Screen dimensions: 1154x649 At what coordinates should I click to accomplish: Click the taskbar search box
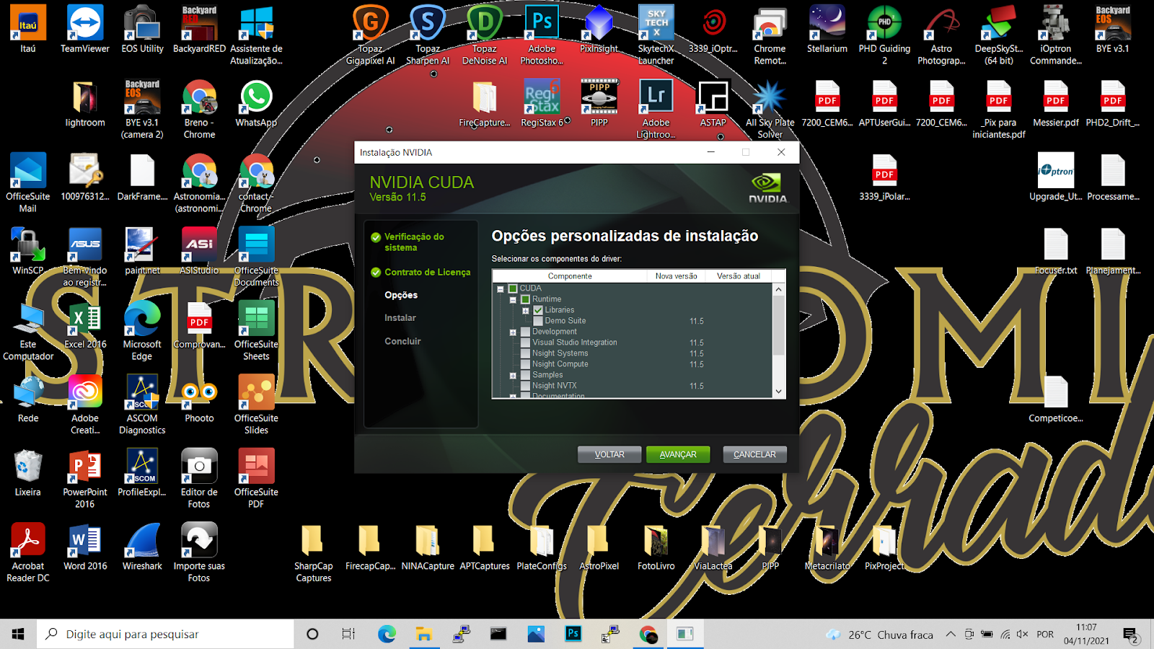point(166,634)
